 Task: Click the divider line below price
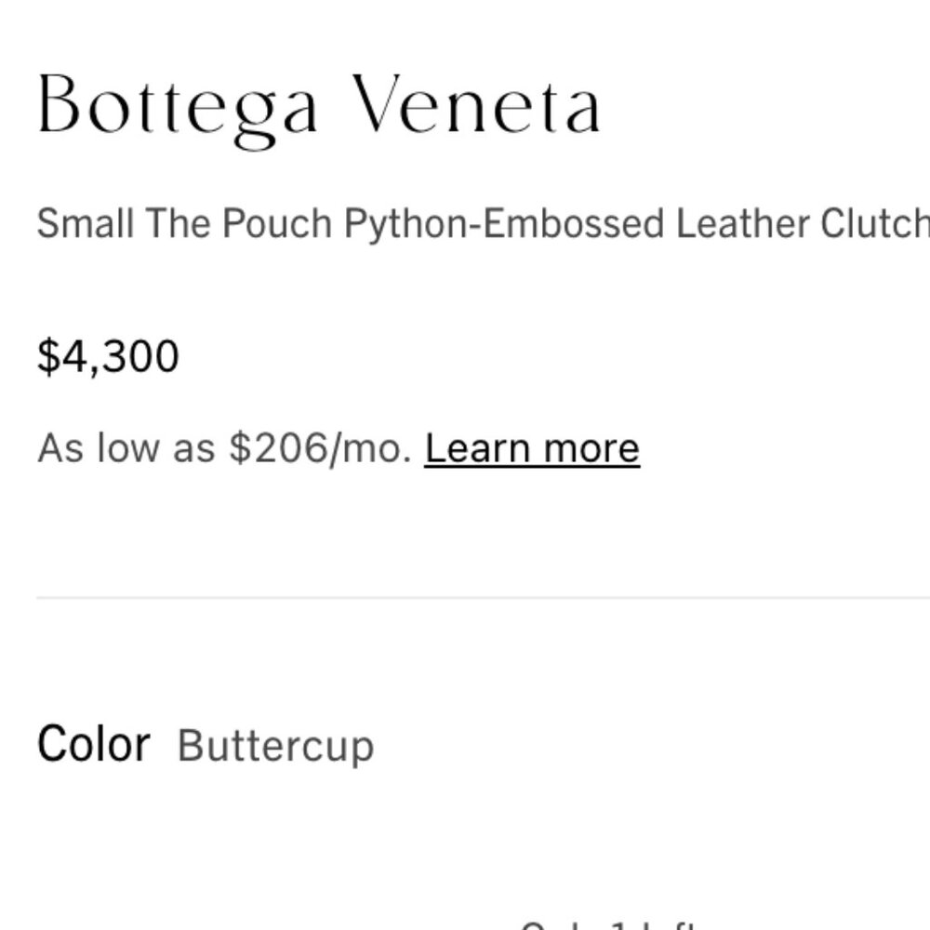pyautogui.click(x=465, y=595)
